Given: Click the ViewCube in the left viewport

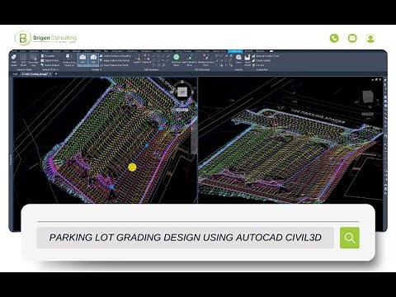Looking at the screenshot, I should coord(182,92).
